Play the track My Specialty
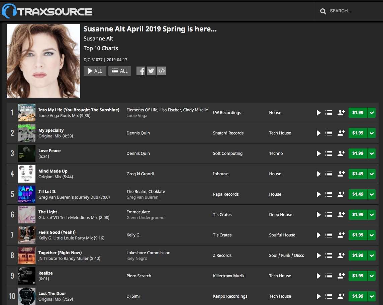The height and width of the screenshot is (305, 383). coord(318,133)
